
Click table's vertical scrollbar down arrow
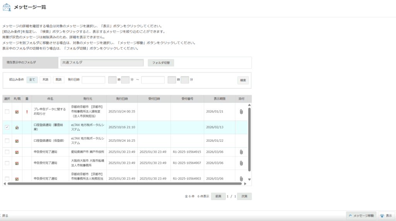249,179
